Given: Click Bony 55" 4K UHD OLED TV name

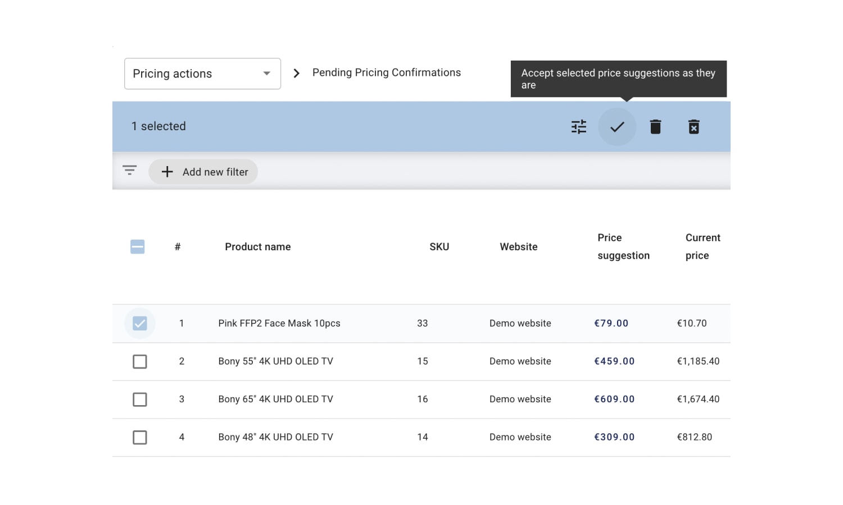Looking at the screenshot, I should pos(276,361).
